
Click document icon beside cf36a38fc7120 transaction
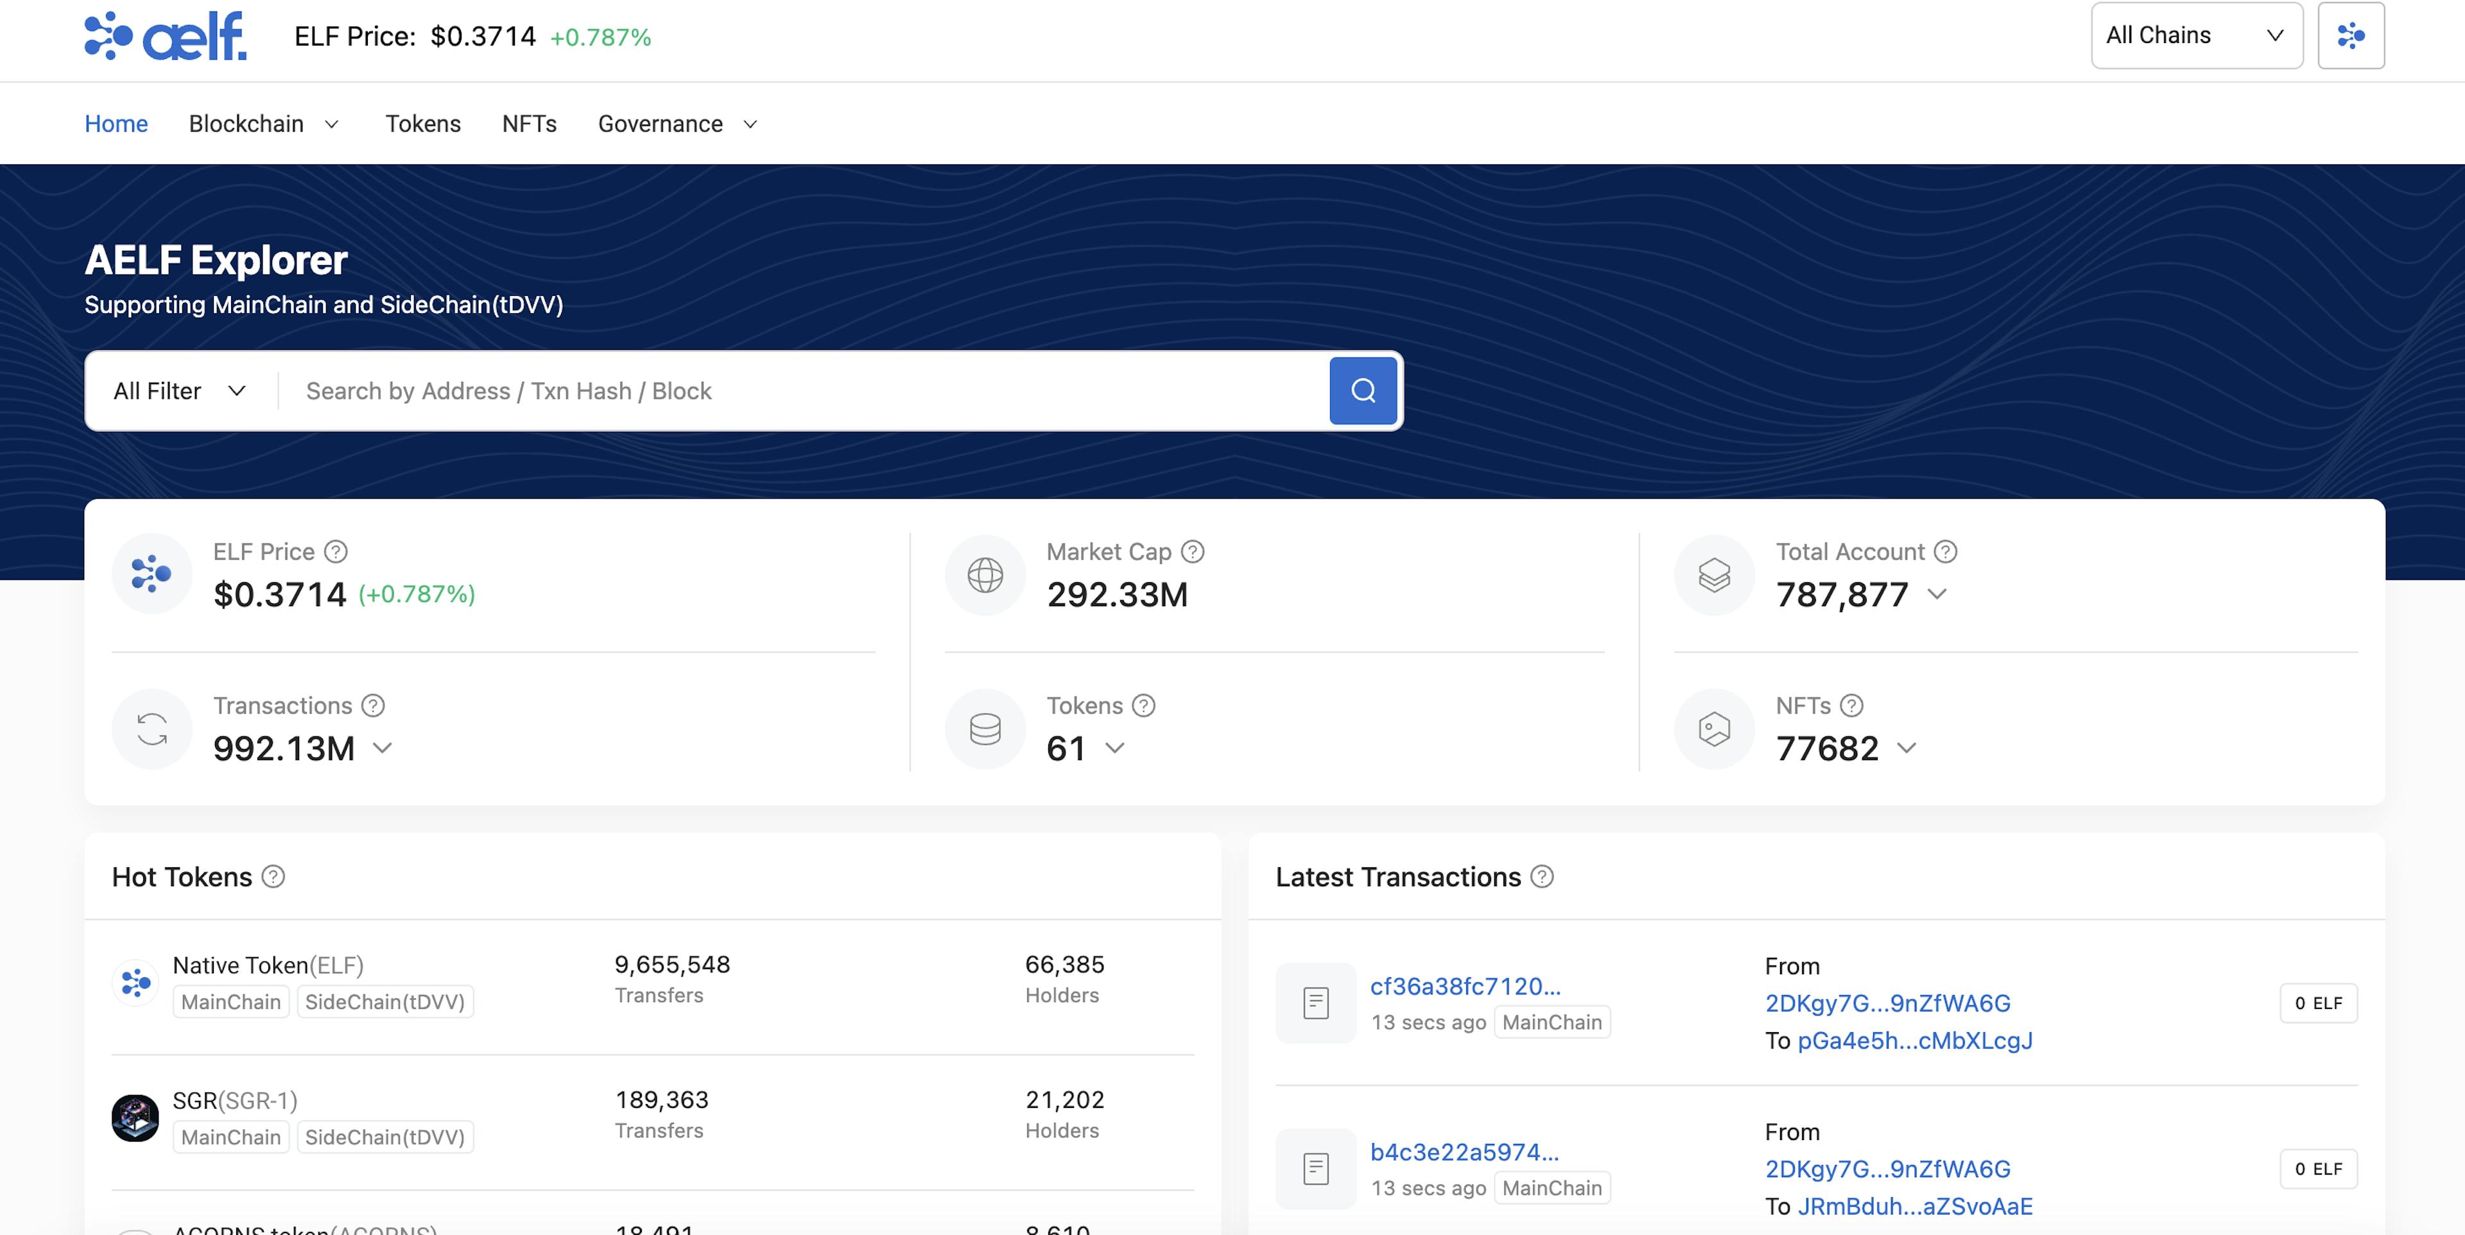(x=1316, y=1003)
